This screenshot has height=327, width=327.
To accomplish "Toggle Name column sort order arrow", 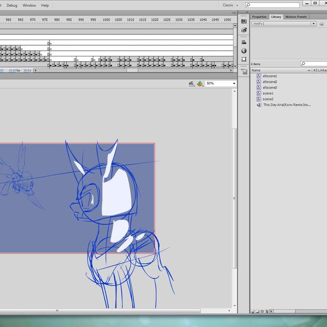I will 309,71.
